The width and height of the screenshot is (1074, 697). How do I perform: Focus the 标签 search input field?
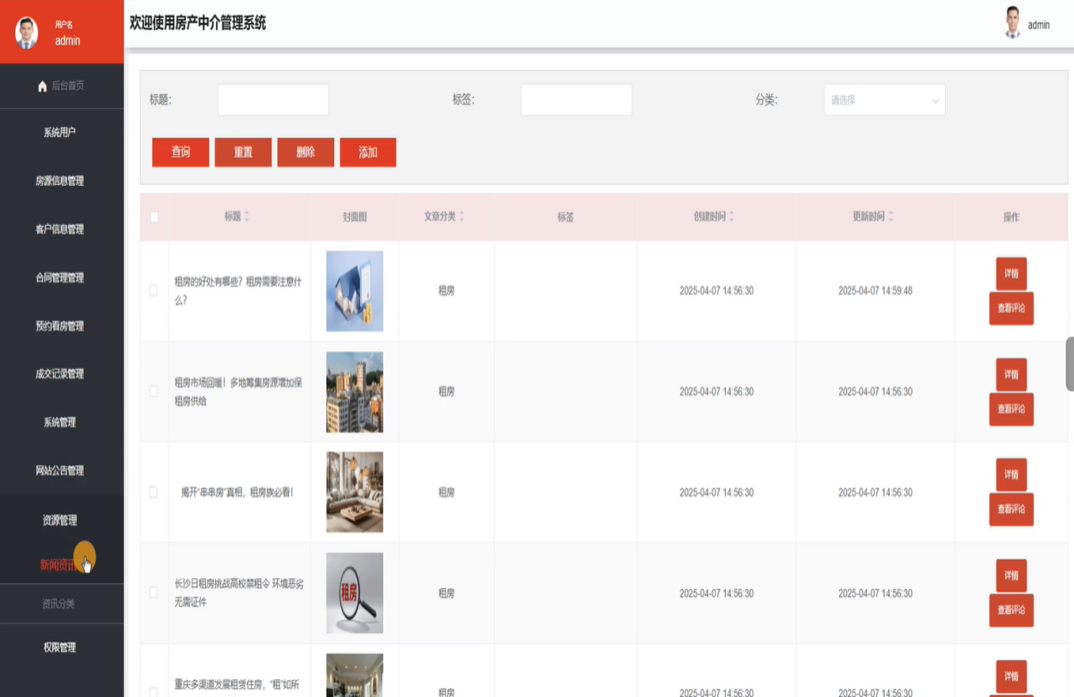576,100
